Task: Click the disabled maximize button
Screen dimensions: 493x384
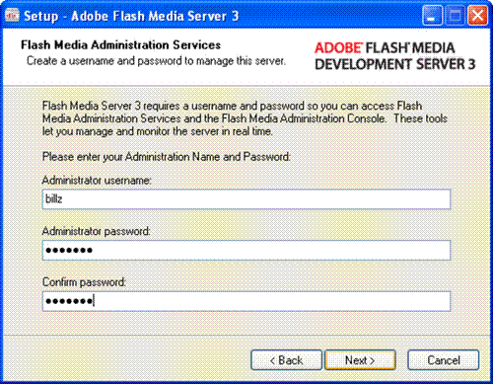Action: 455,16
